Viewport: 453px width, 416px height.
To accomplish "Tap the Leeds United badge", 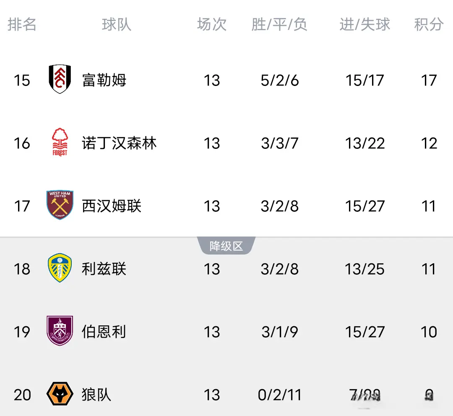I will coord(60,268).
